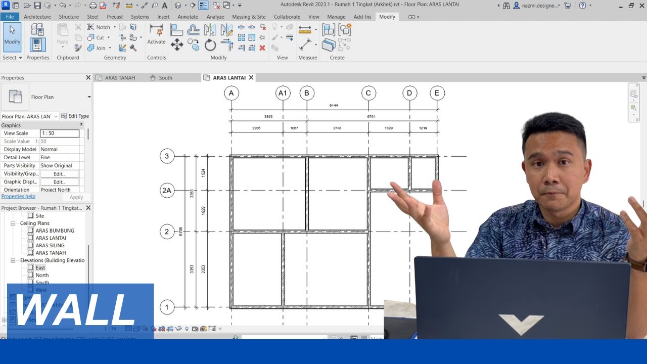Image resolution: width=647 pixels, height=364 pixels.
Task: Choose Mirror - Pick Axis tool
Action: [x=210, y=30]
